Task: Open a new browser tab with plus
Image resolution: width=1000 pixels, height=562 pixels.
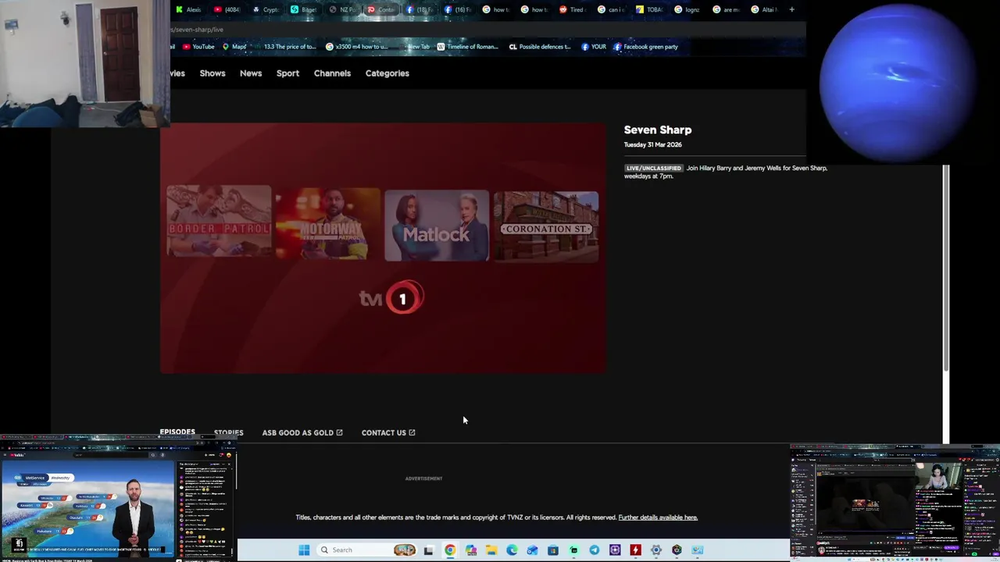Action: pyautogui.click(x=791, y=9)
